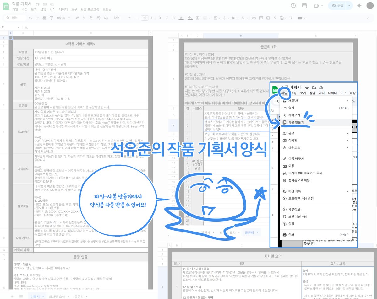The height and width of the screenshot is (299, 377).
Task: Undo the last action
Action: pos(30,18)
